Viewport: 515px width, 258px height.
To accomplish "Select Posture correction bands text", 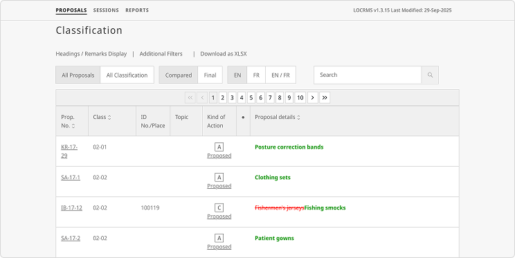I will tap(289, 147).
